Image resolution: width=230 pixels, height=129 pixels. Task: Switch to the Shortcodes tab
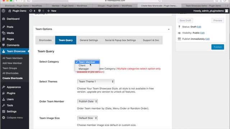45,40
